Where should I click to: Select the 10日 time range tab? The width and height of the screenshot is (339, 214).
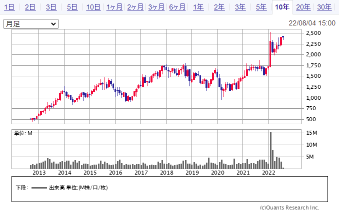[93, 7]
